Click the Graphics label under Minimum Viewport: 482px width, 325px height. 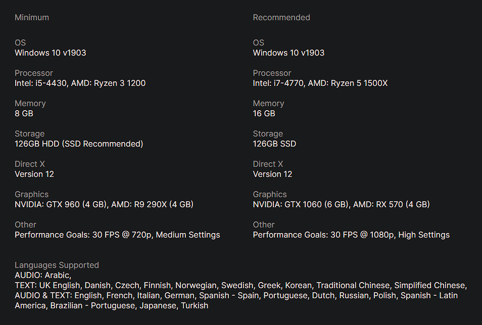31,194
